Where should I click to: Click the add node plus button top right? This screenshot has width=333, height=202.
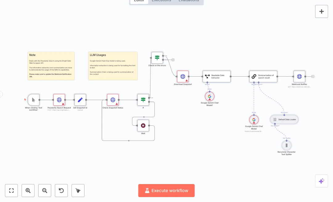pos(322,11)
